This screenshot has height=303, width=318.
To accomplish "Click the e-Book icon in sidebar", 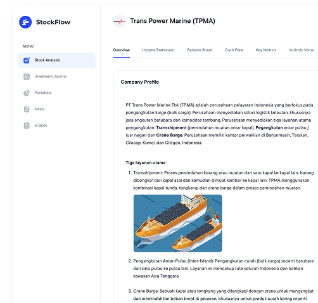I will click(27, 126).
